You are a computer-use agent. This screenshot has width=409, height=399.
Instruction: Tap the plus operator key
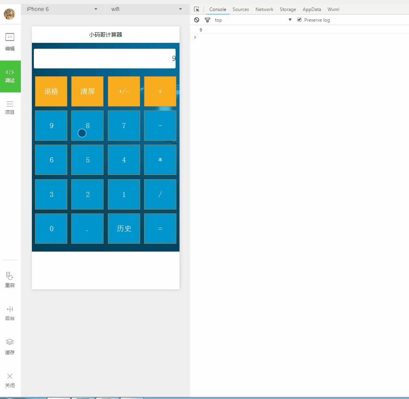(x=160, y=92)
